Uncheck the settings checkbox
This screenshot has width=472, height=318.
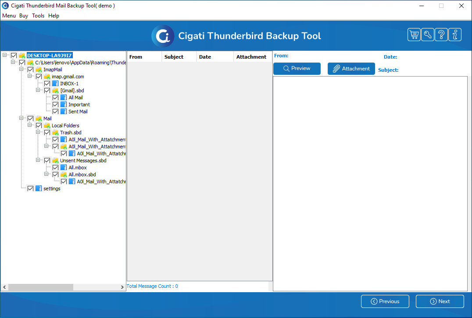point(30,189)
